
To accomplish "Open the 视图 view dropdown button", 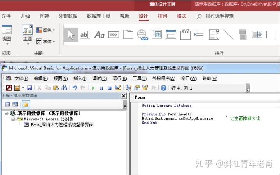I will [7, 35].
